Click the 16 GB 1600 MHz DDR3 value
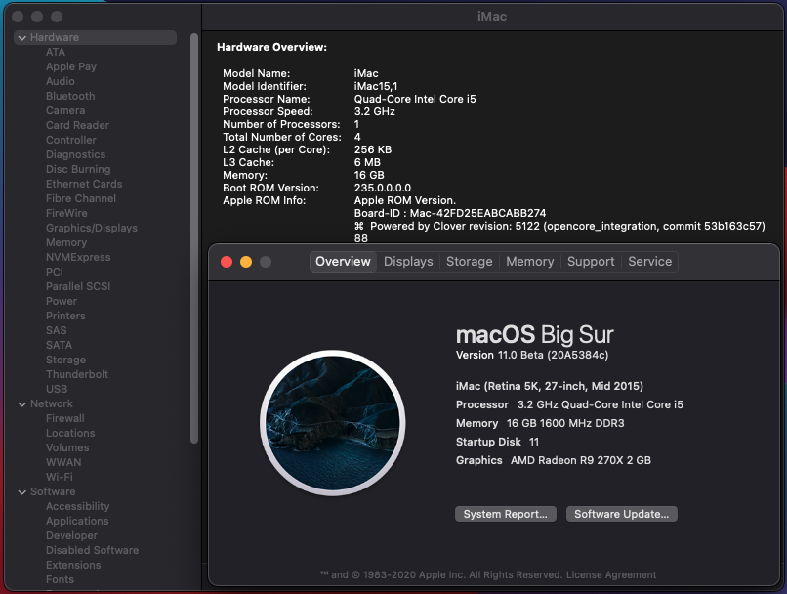 [x=565, y=423]
